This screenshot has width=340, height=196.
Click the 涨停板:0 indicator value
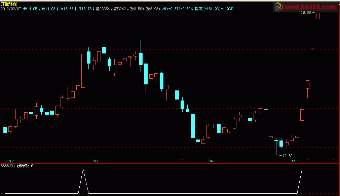coord(25,166)
